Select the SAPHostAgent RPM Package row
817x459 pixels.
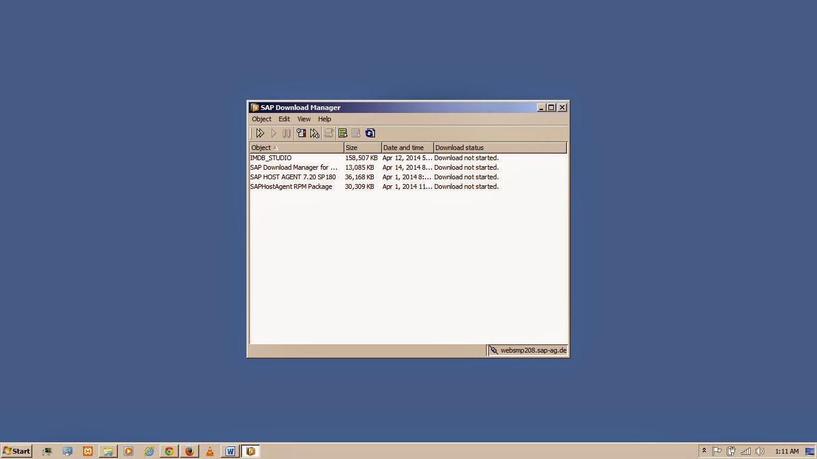[x=408, y=186]
